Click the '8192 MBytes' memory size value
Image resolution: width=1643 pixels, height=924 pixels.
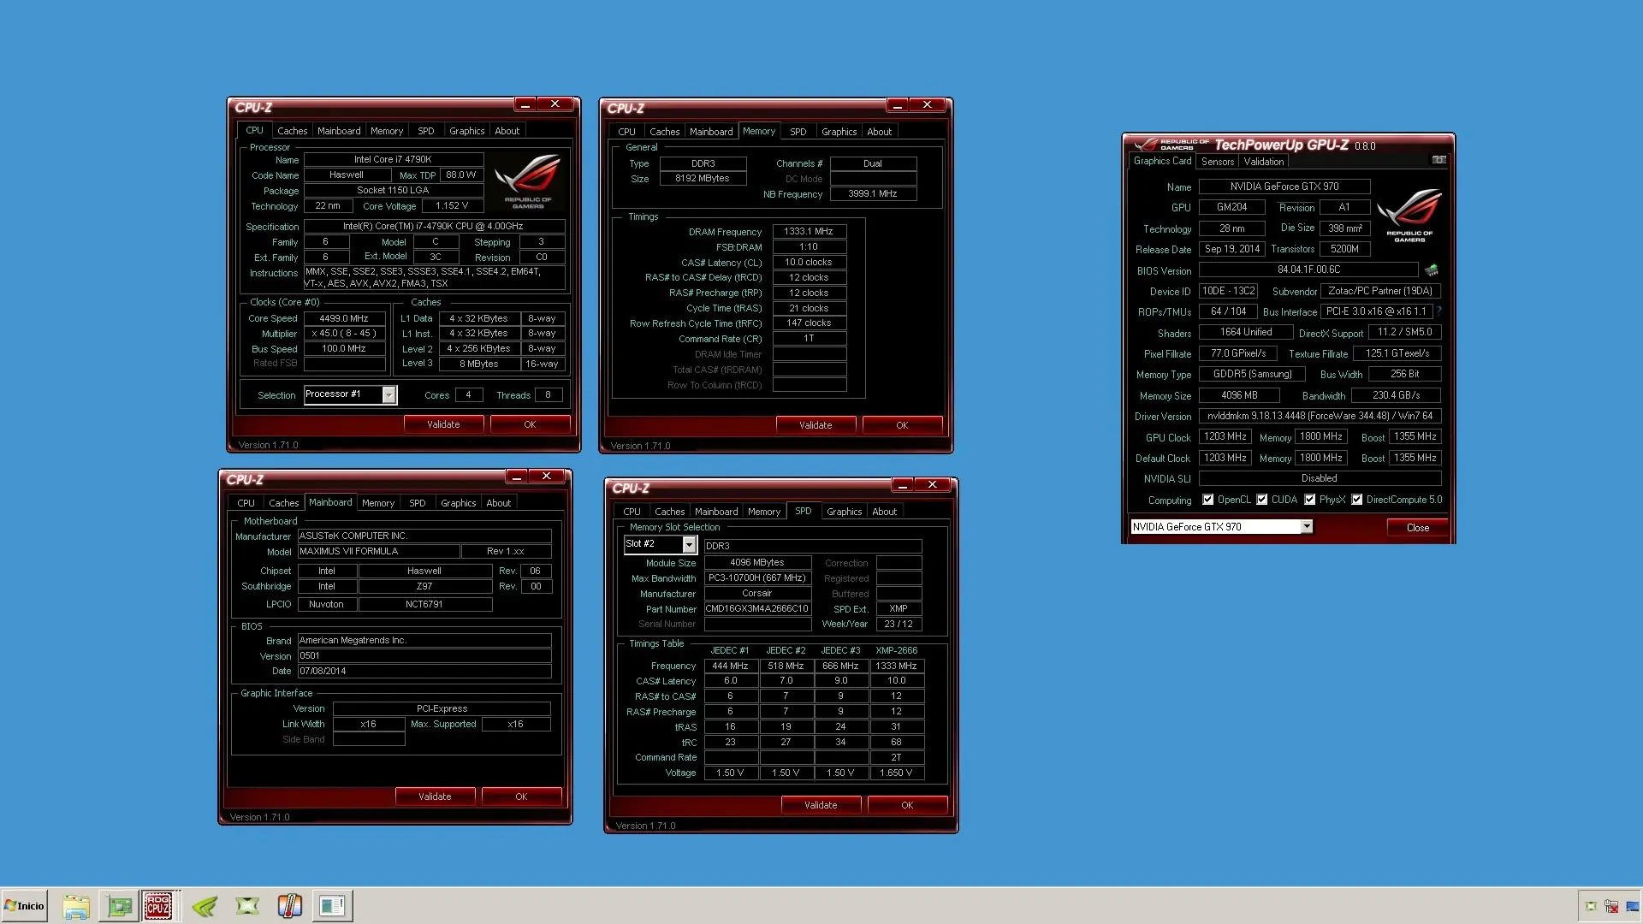(x=703, y=179)
